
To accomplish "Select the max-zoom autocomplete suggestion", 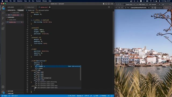I will point(58,72).
